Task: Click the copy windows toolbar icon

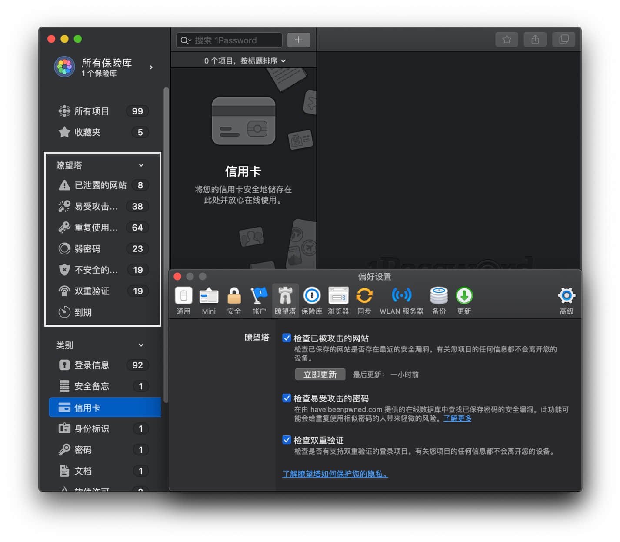Action: (563, 40)
